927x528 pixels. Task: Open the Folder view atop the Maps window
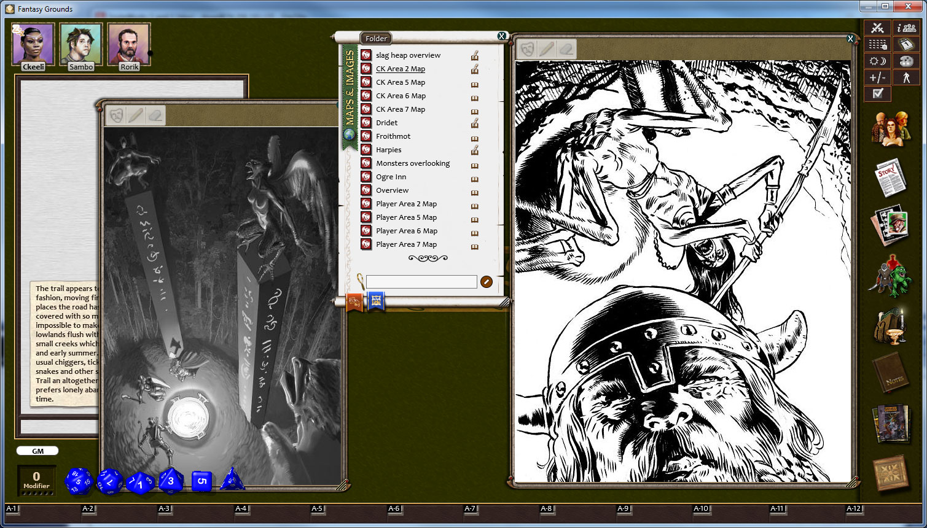pos(375,38)
